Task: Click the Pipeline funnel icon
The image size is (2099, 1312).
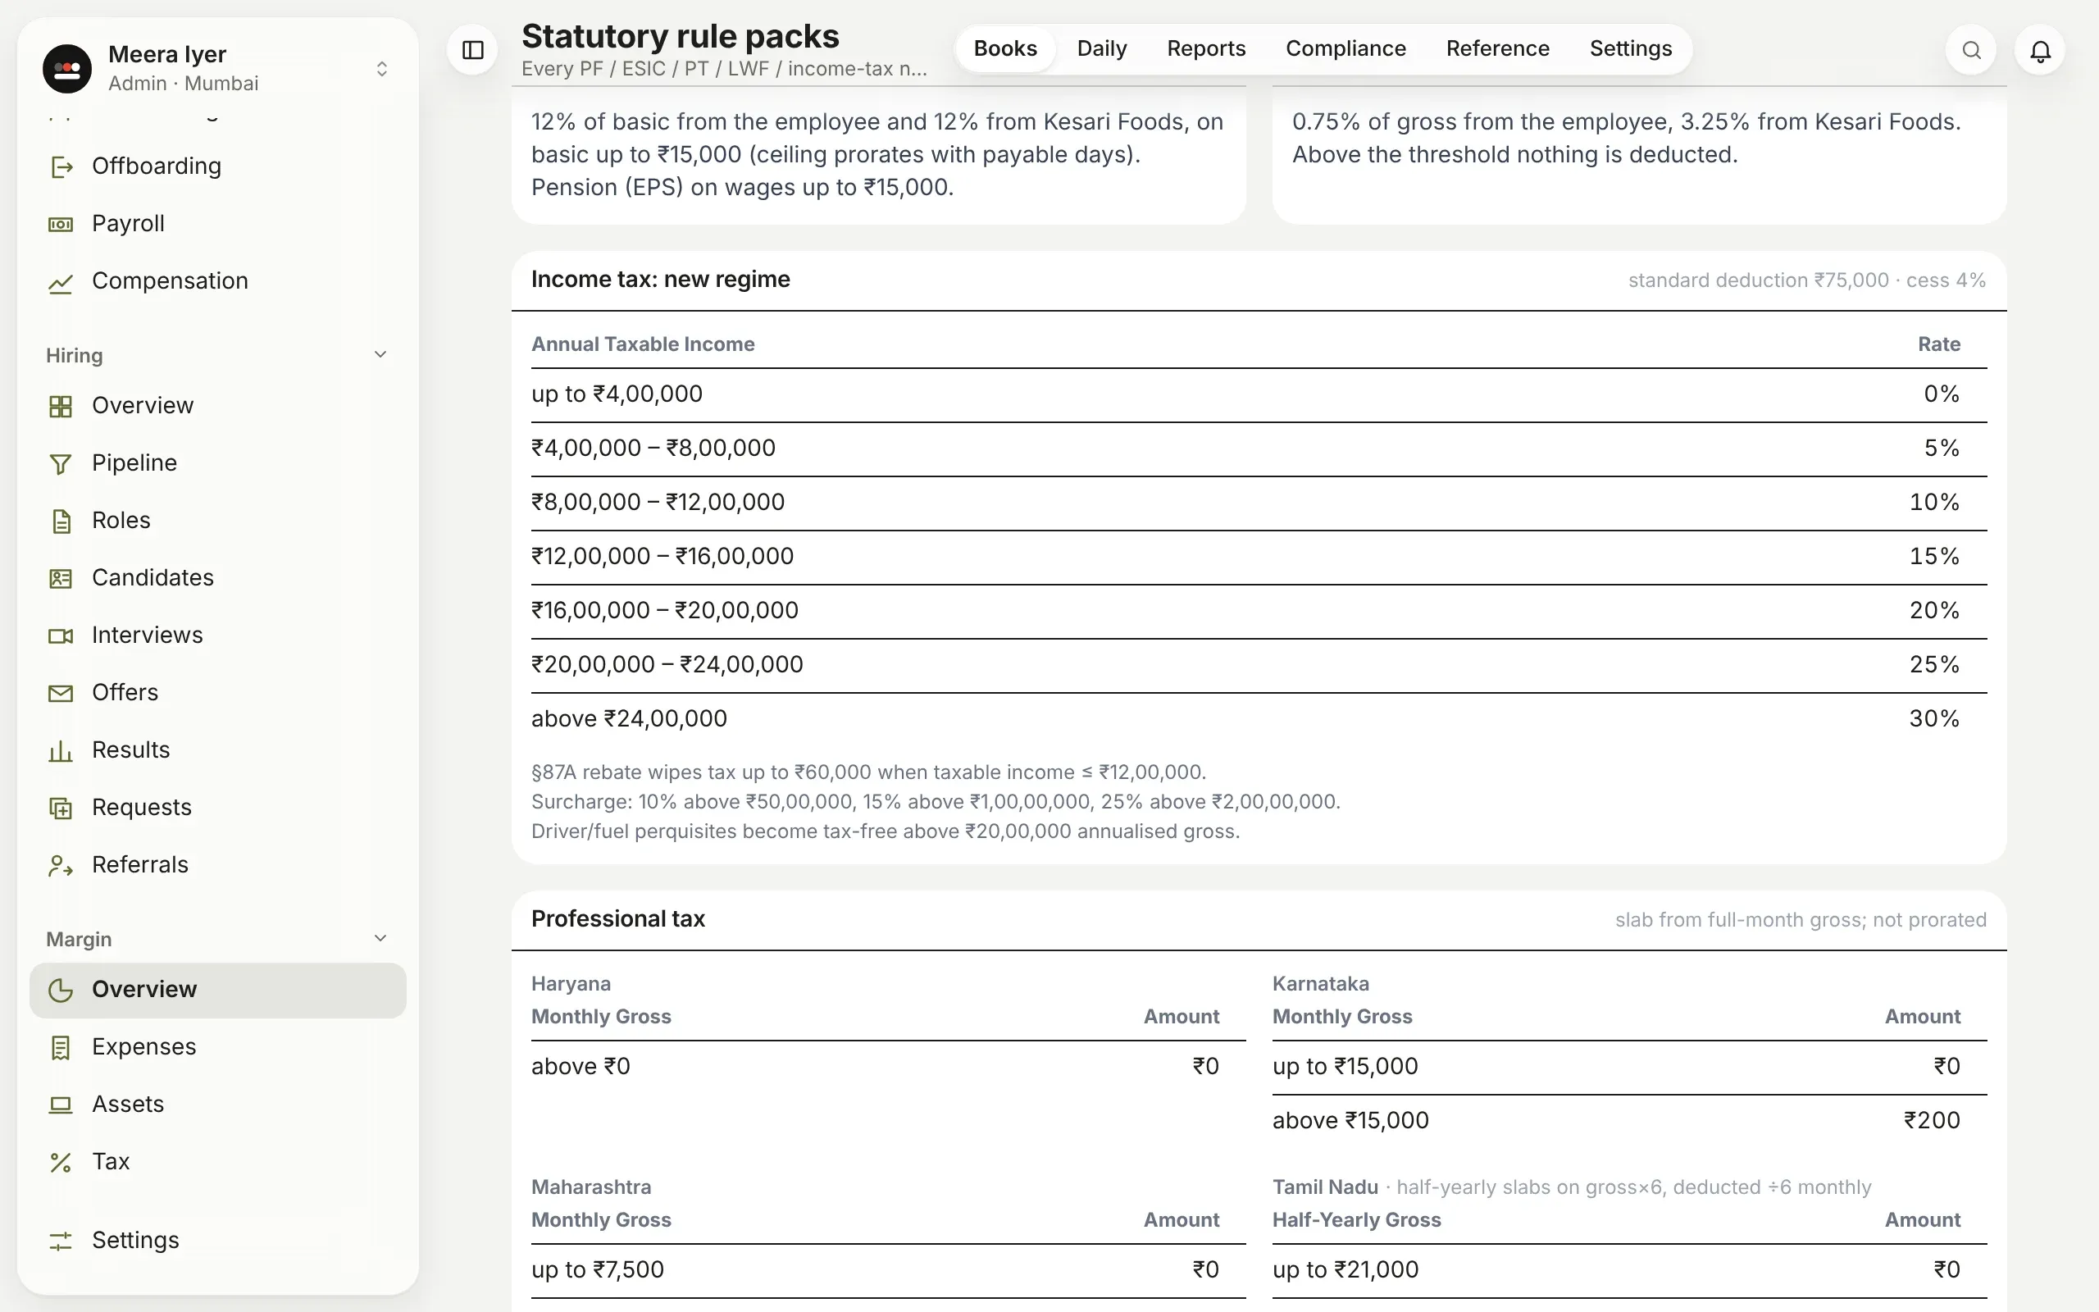Action: 61,463
